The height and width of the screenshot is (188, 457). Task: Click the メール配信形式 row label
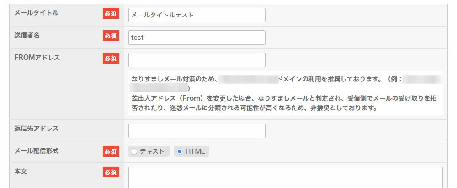37,150
